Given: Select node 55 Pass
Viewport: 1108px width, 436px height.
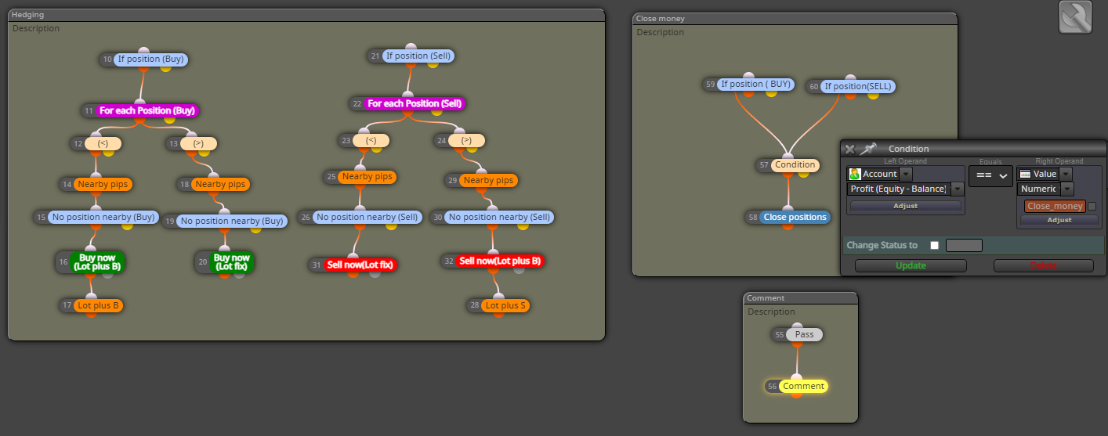Looking at the screenshot, I should (x=804, y=334).
